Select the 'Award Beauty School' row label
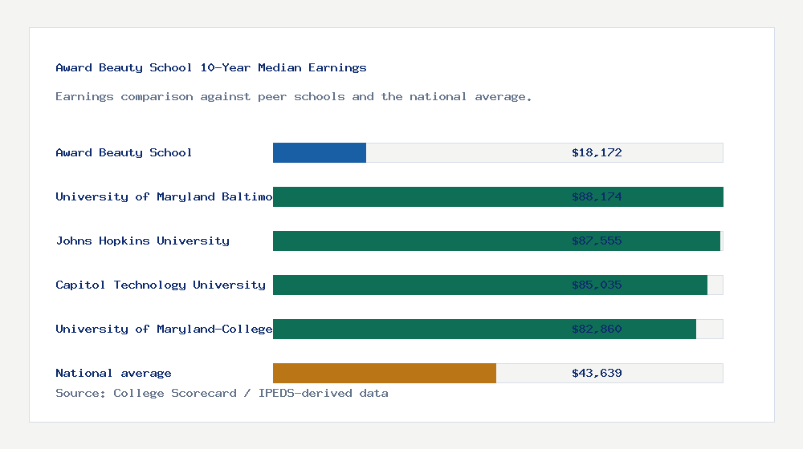Screen dimensions: 803x449 click(124, 152)
